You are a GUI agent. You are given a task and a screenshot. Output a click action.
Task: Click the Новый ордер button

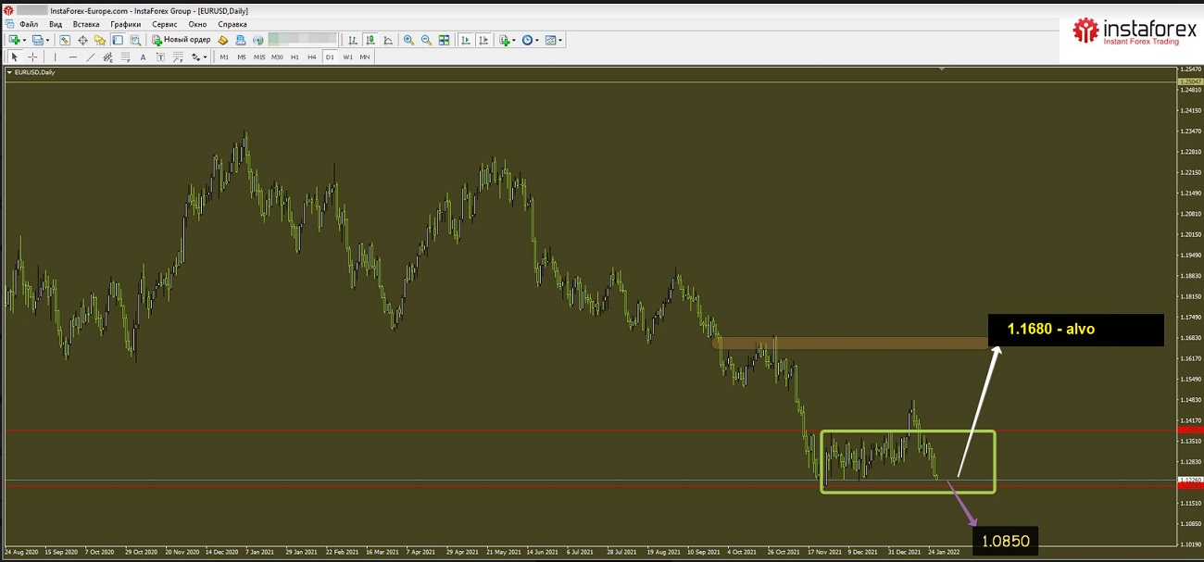tap(182, 40)
